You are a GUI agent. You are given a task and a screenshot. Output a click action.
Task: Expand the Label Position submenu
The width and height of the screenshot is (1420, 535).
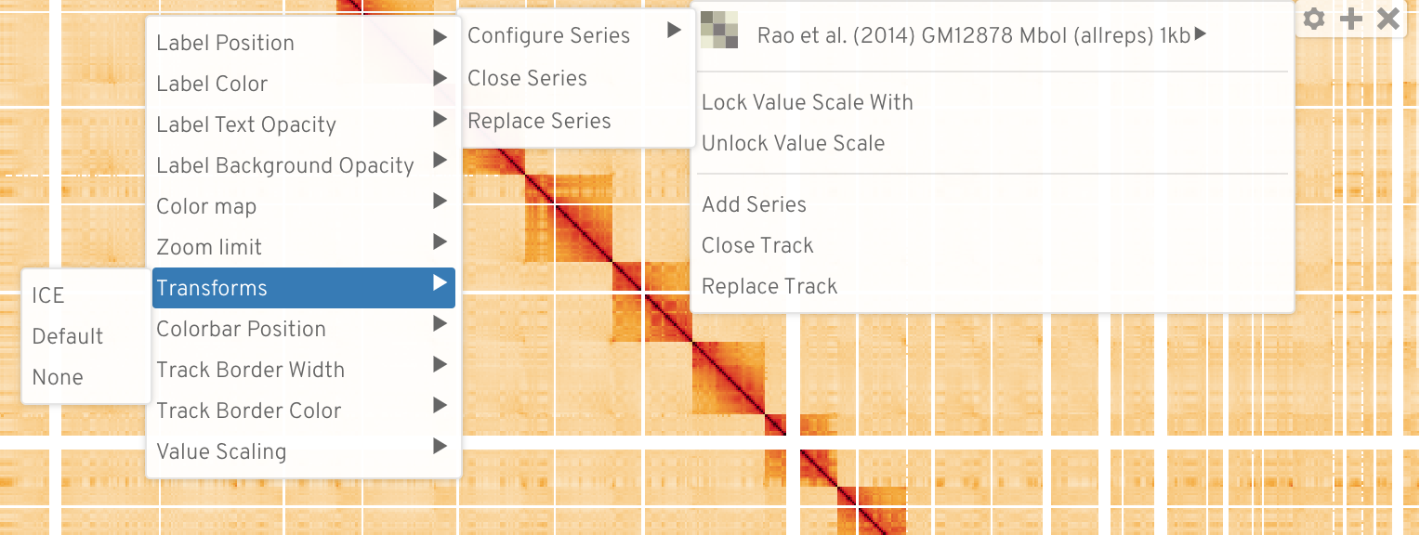point(225,42)
